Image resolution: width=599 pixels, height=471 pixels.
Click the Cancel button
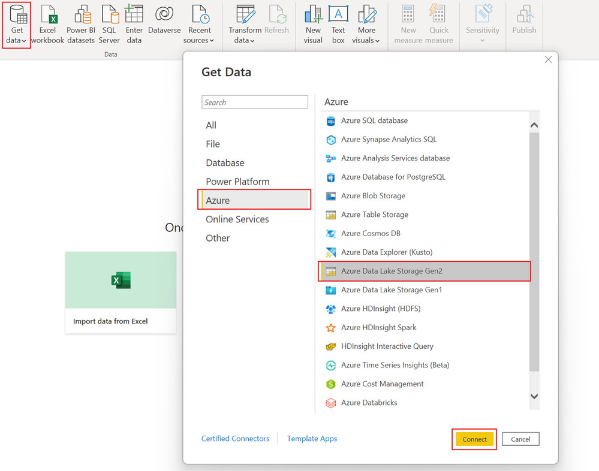pos(520,439)
